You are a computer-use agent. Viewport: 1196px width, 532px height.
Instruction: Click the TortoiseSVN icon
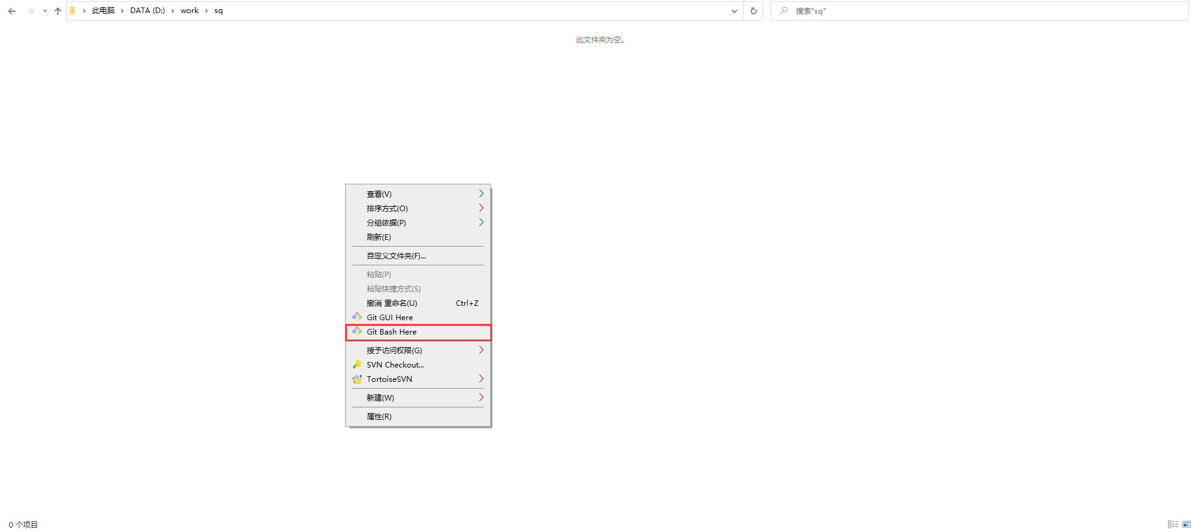pos(357,379)
